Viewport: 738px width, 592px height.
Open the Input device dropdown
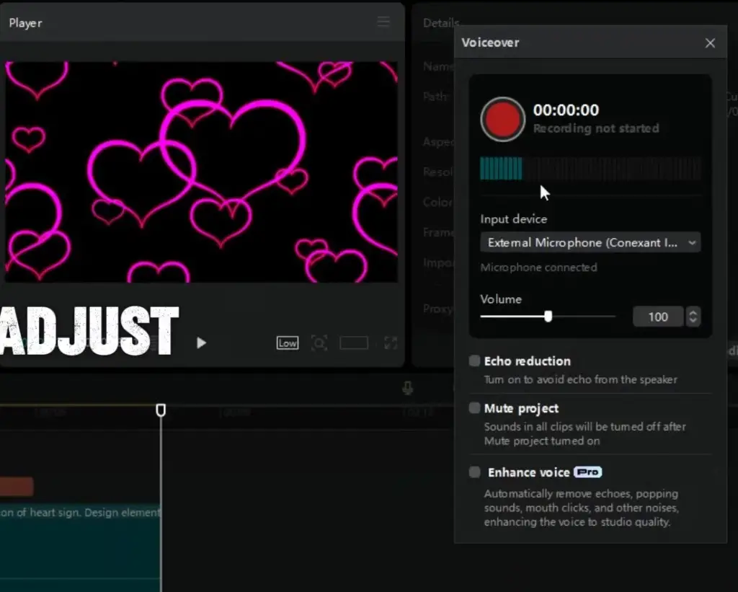tap(590, 243)
